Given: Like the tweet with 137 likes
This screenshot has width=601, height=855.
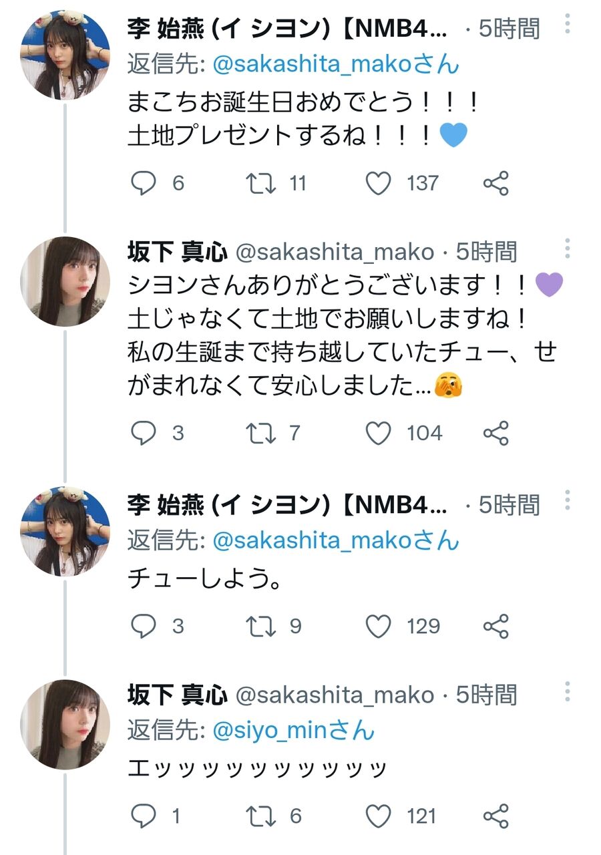Looking at the screenshot, I should point(379,183).
